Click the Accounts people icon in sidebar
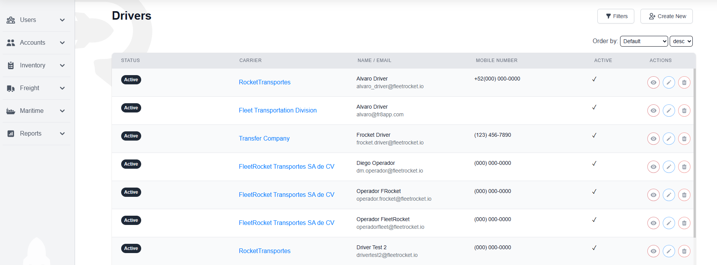 point(11,43)
